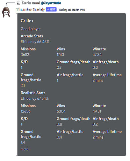Click the Realistic Winrate value 49.81
The width and height of the screenshot is (130, 161).
(x=97, y=111)
